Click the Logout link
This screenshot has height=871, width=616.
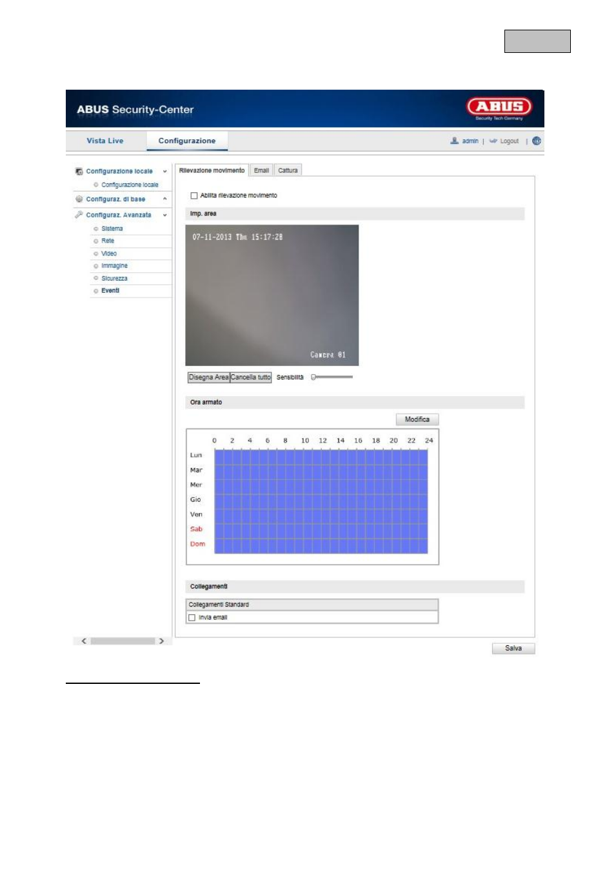click(x=510, y=141)
